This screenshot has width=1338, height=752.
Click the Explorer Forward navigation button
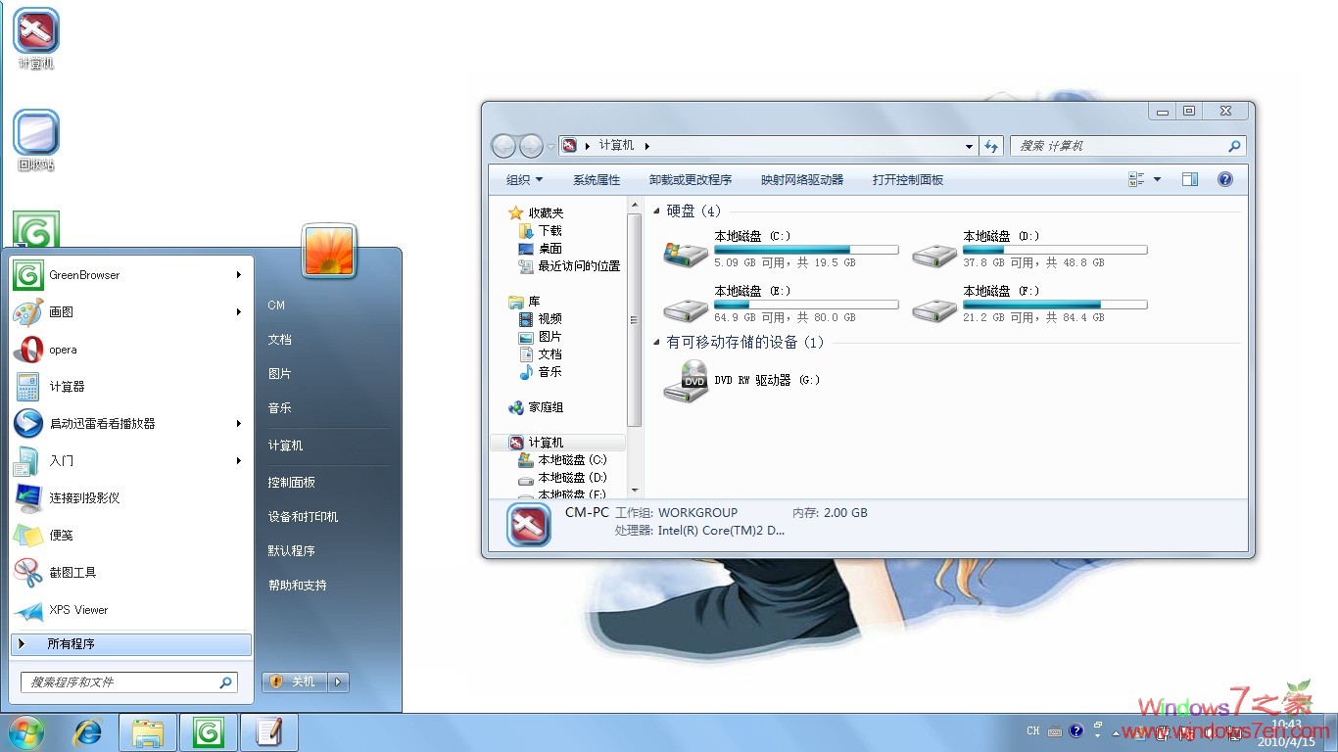[x=531, y=146]
